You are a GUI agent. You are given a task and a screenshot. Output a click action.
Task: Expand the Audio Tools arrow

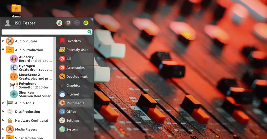tap(3, 103)
